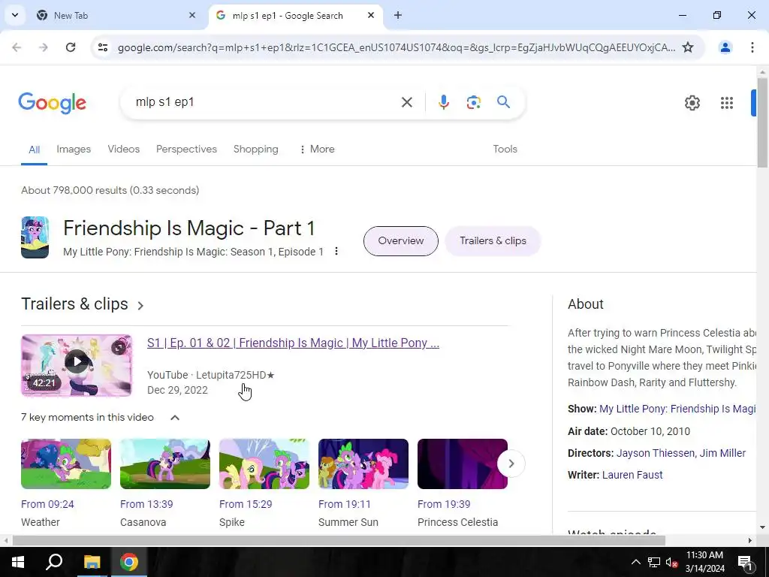
Task: Open the search Tools options
Action: (505, 149)
